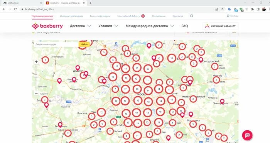Open the International delivery link
270x143 pixels.
point(131,16)
